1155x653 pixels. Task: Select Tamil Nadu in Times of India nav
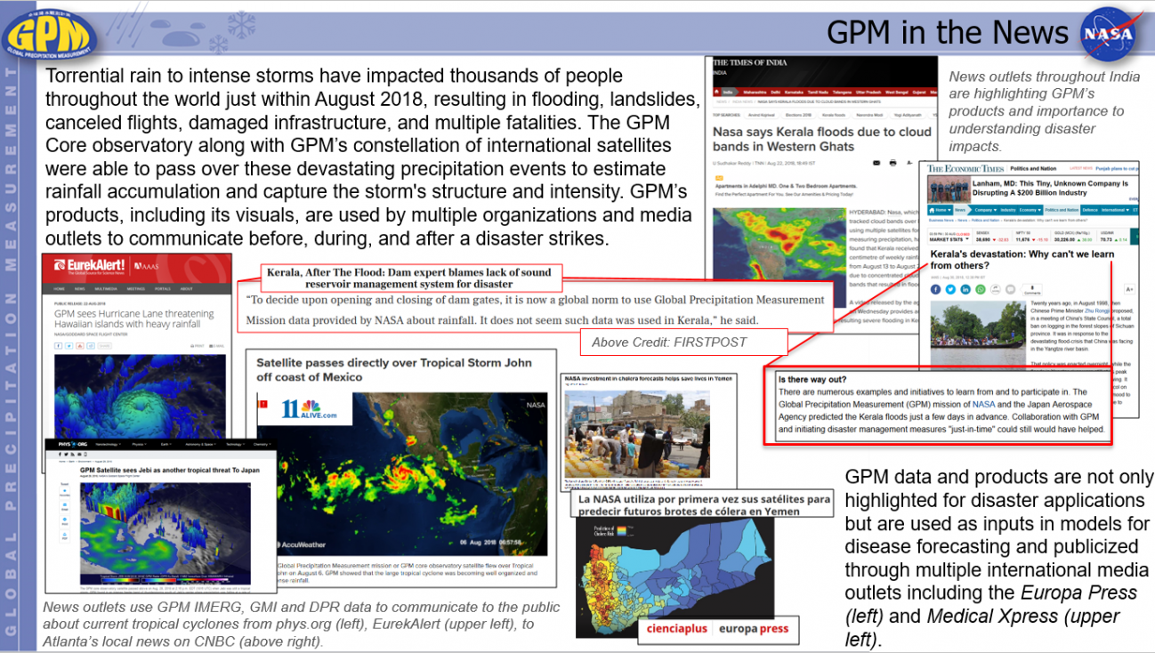click(818, 93)
